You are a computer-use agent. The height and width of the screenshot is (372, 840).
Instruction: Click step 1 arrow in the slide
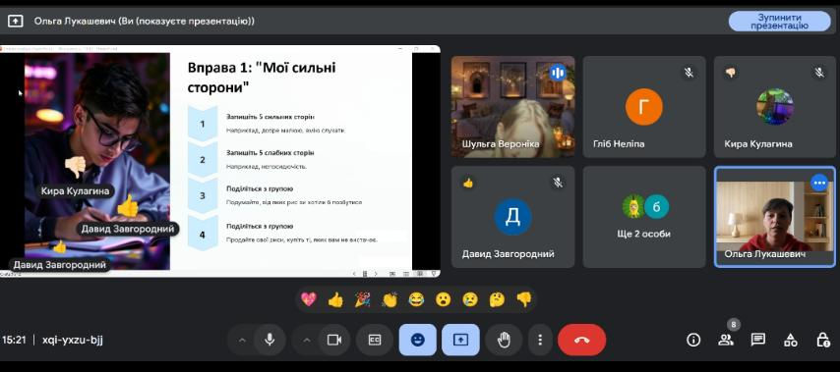tap(203, 124)
